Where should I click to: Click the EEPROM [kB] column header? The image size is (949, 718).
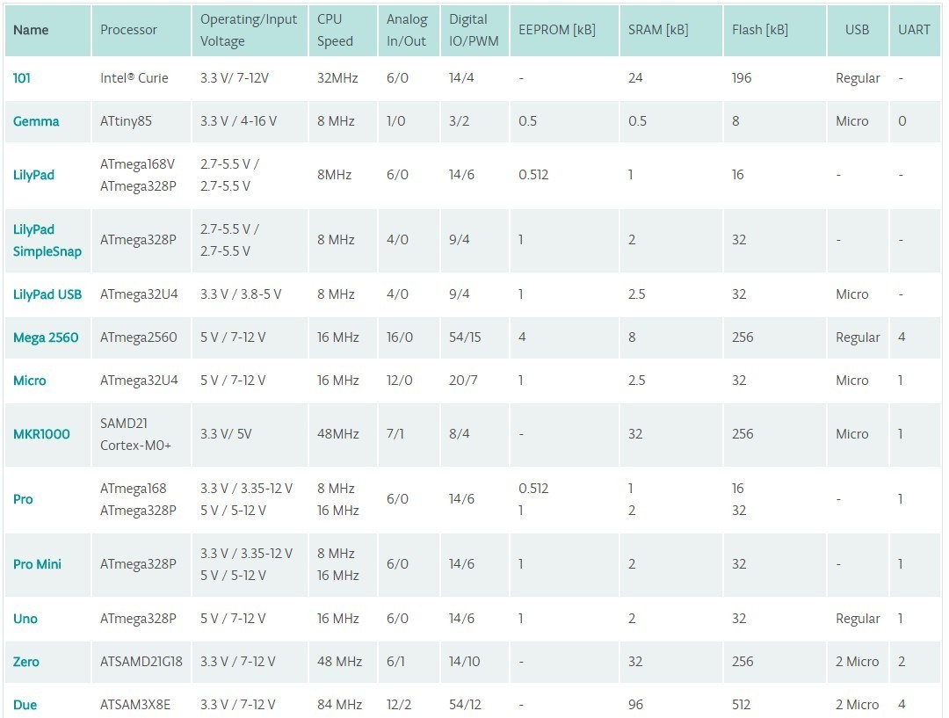565,30
